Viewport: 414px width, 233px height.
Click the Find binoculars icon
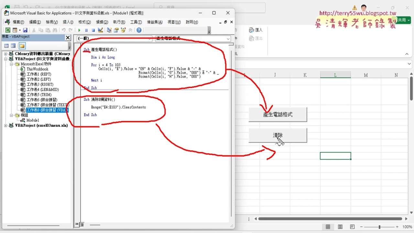pos(55,30)
